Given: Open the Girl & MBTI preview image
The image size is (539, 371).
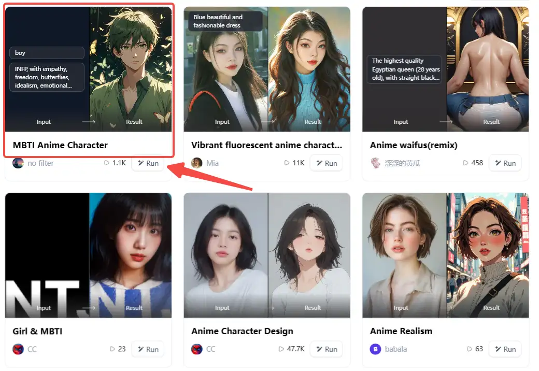Looking at the screenshot, I should 88,255.
